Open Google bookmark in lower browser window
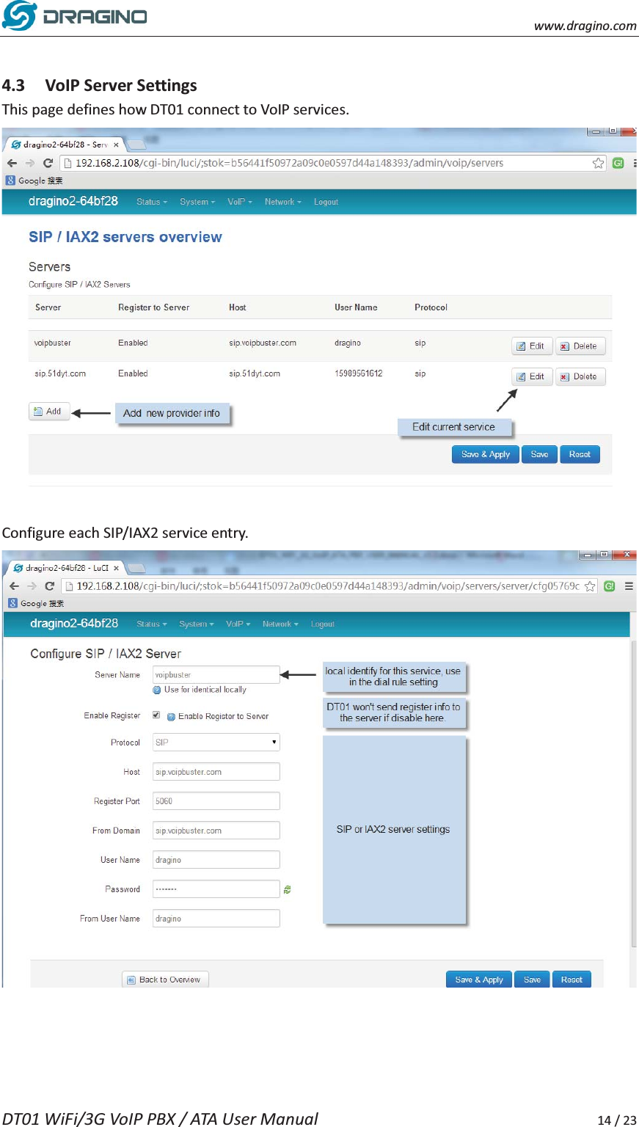The height and width of the screenshot is (1127, 639). click(x=36, y=603)
